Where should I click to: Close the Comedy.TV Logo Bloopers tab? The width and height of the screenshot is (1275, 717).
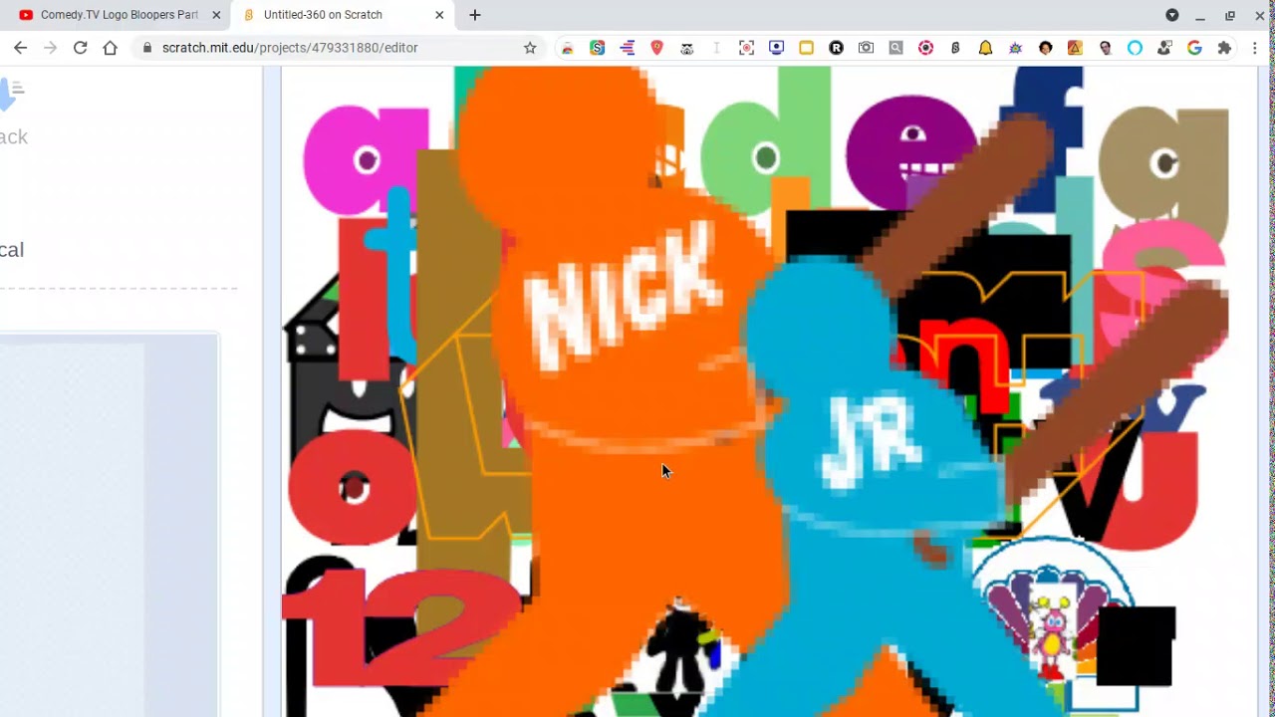click(x=216, y=15)
